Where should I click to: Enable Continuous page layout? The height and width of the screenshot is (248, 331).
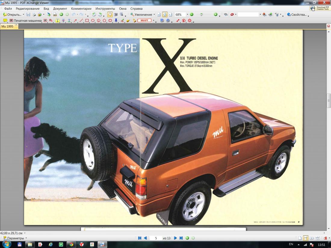point(305,238)
